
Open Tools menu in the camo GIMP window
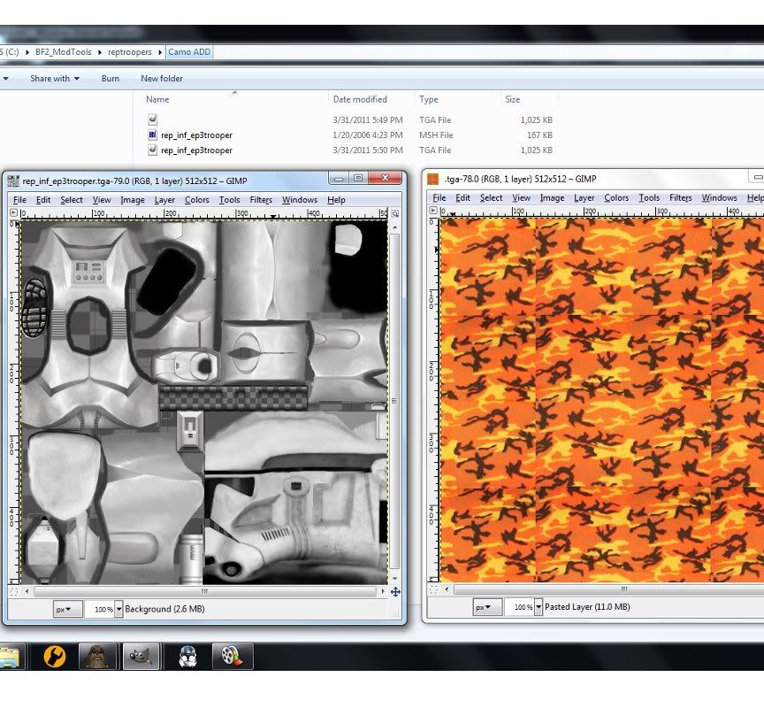click(649, 198)
